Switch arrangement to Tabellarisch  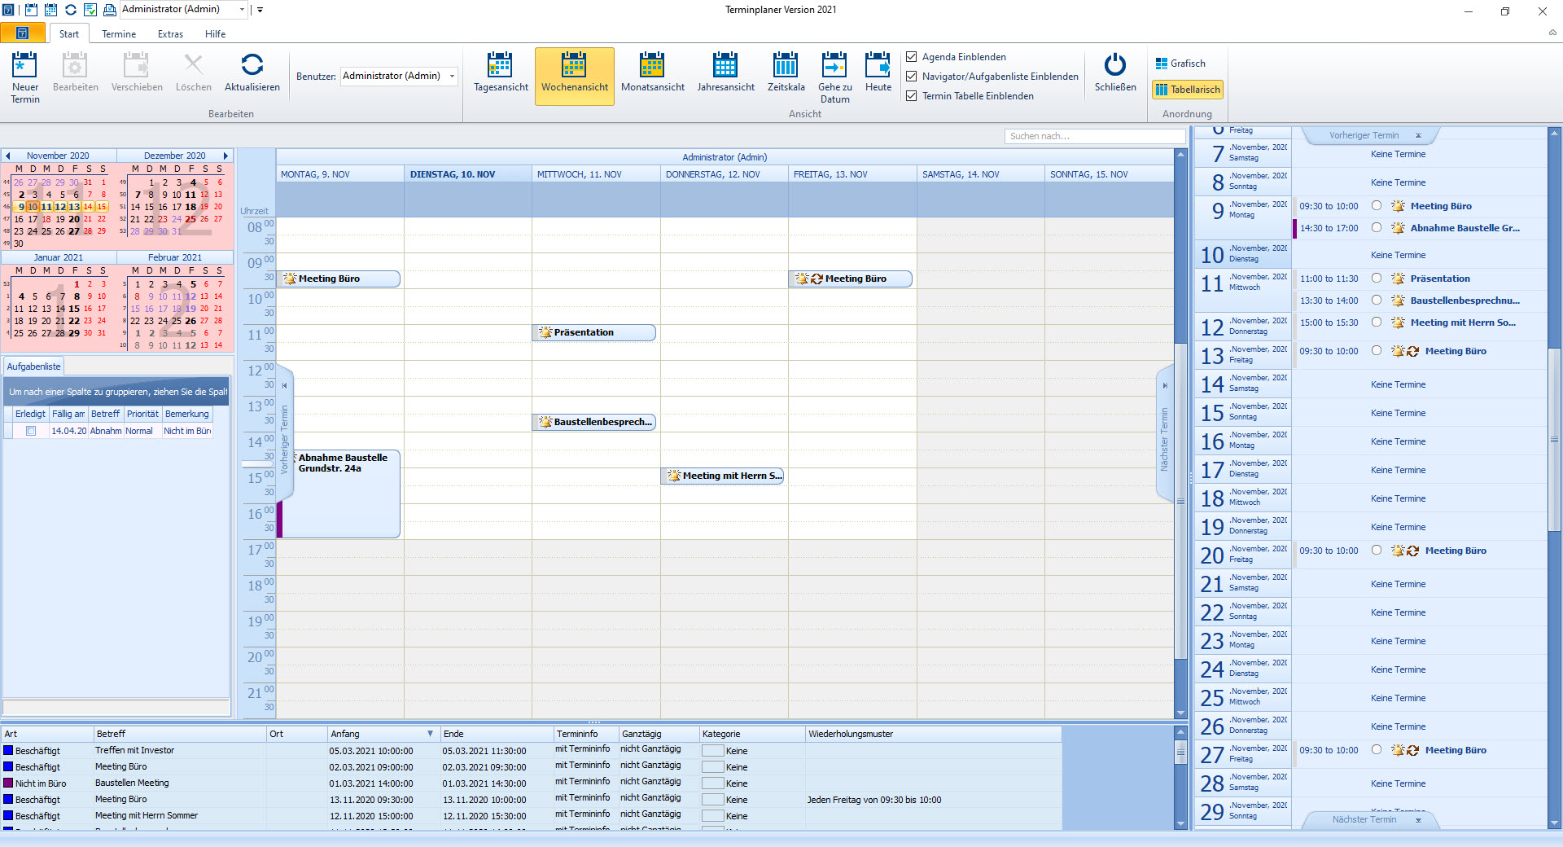point(1188,90)
